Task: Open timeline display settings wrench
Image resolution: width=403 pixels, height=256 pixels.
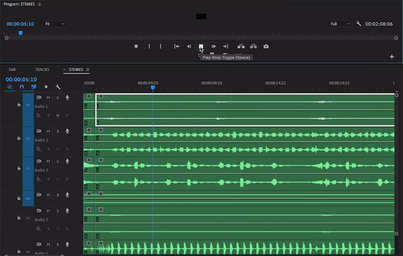Action: click(58, 87)
